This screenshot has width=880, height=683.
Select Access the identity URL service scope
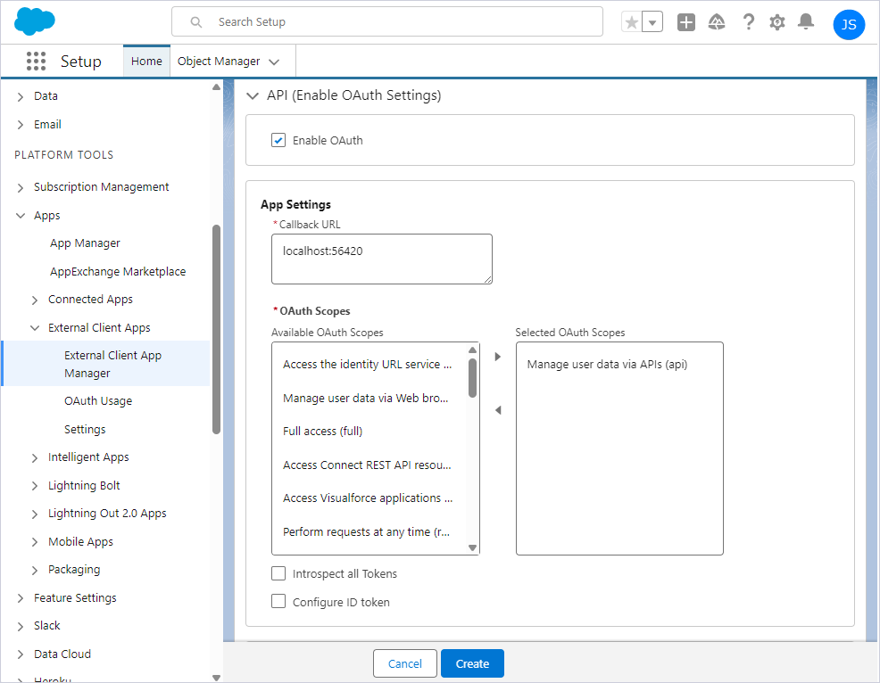pos(369,365)
